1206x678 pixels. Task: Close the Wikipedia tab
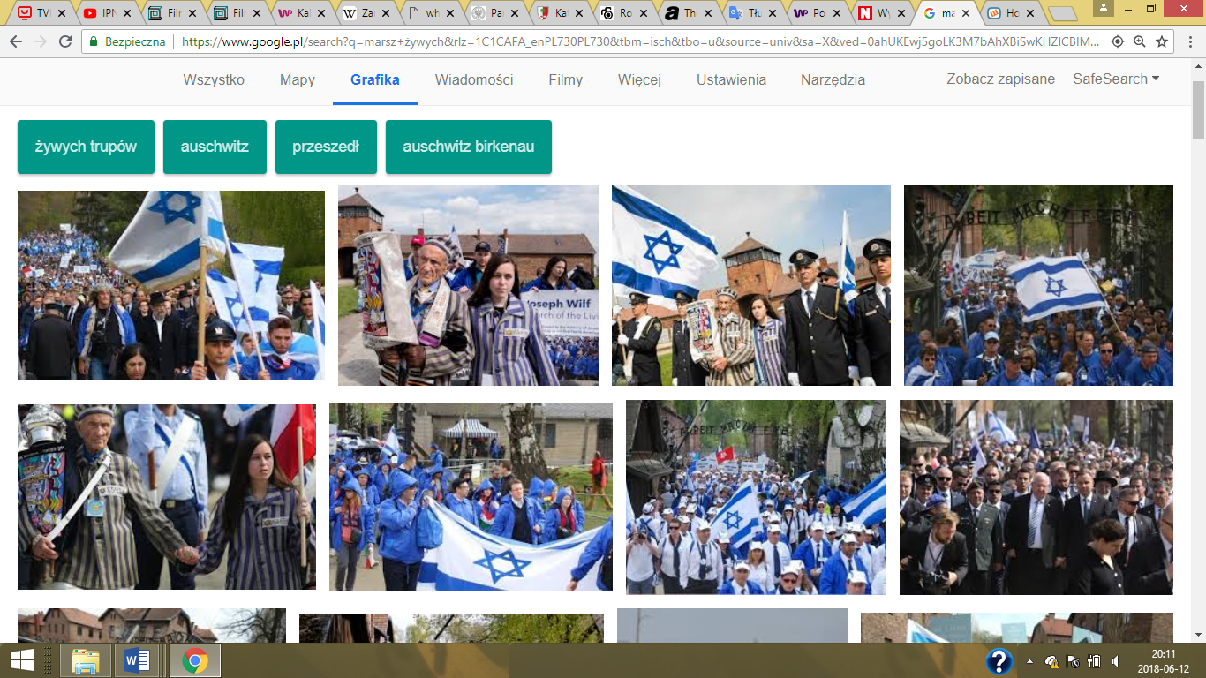(x=387, y=13)
